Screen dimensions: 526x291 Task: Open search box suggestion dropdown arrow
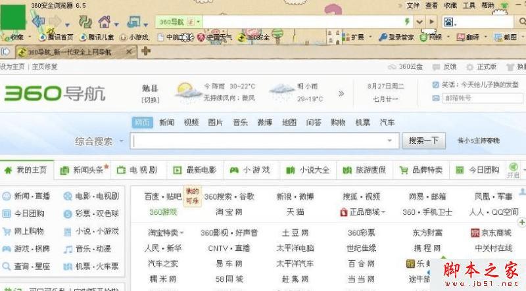coord(389,141)
